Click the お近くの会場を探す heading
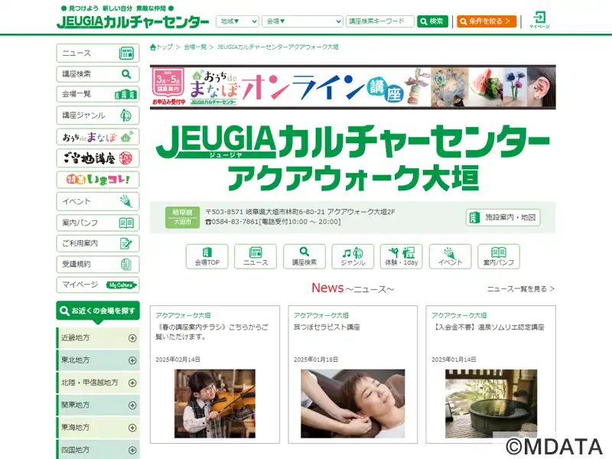This screenshot has width=612, height=459. 98,311
